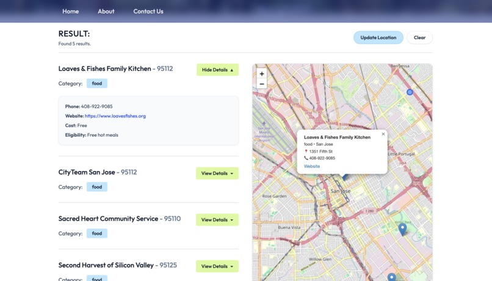The image size is (492, 281).
Task: Zoom out on the map
Action: click(262, 84)
